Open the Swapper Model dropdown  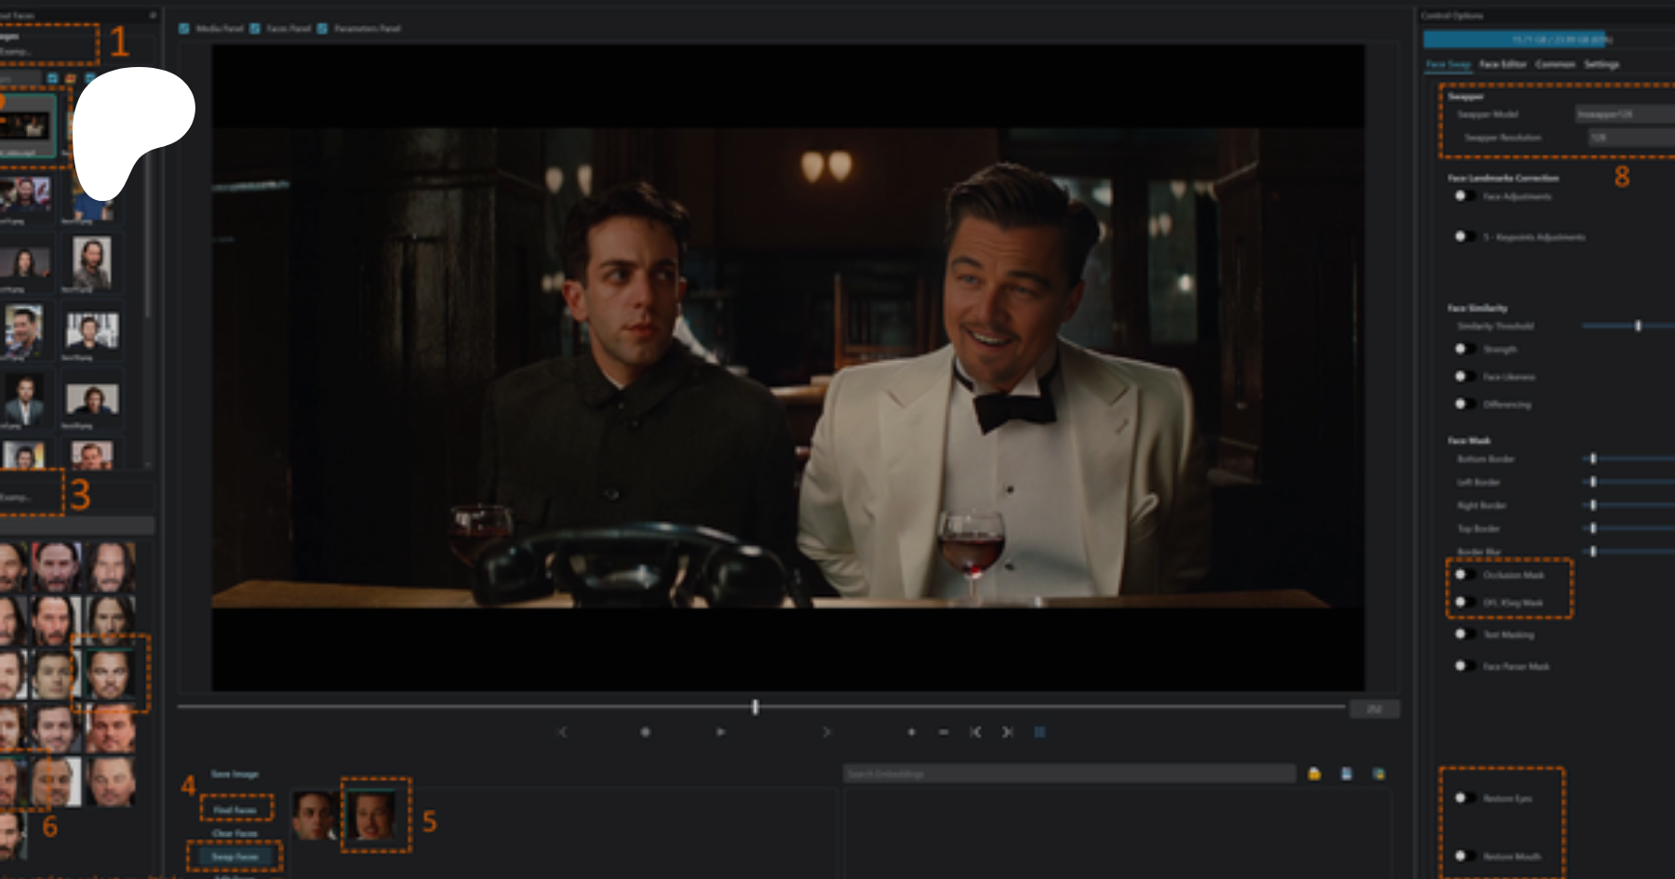tap(1624, 114)
